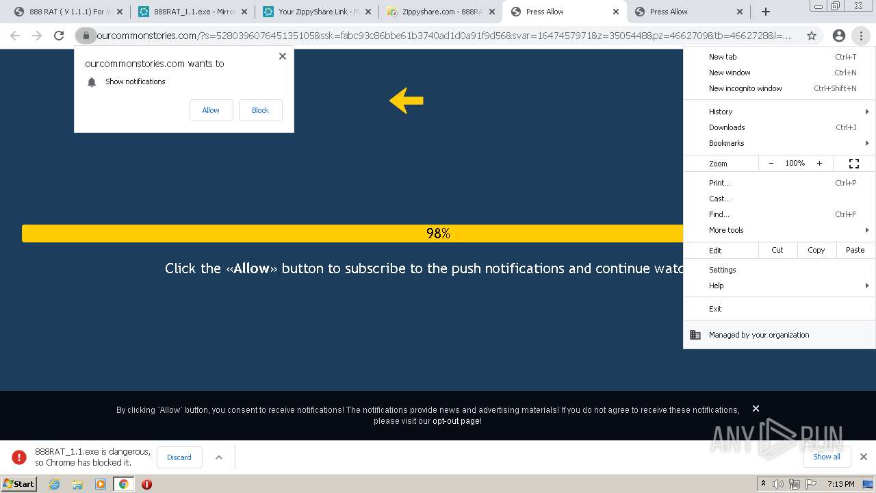876x493 pixels.
Task: Click Managed by your organization
Action: click(780, 335)
